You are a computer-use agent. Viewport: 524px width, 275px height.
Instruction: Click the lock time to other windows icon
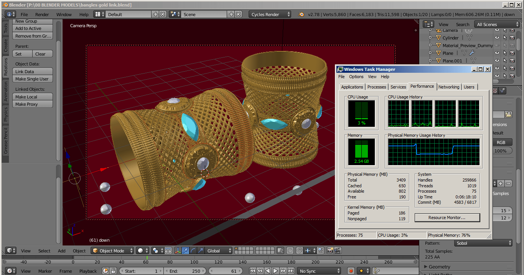[113, 271]
